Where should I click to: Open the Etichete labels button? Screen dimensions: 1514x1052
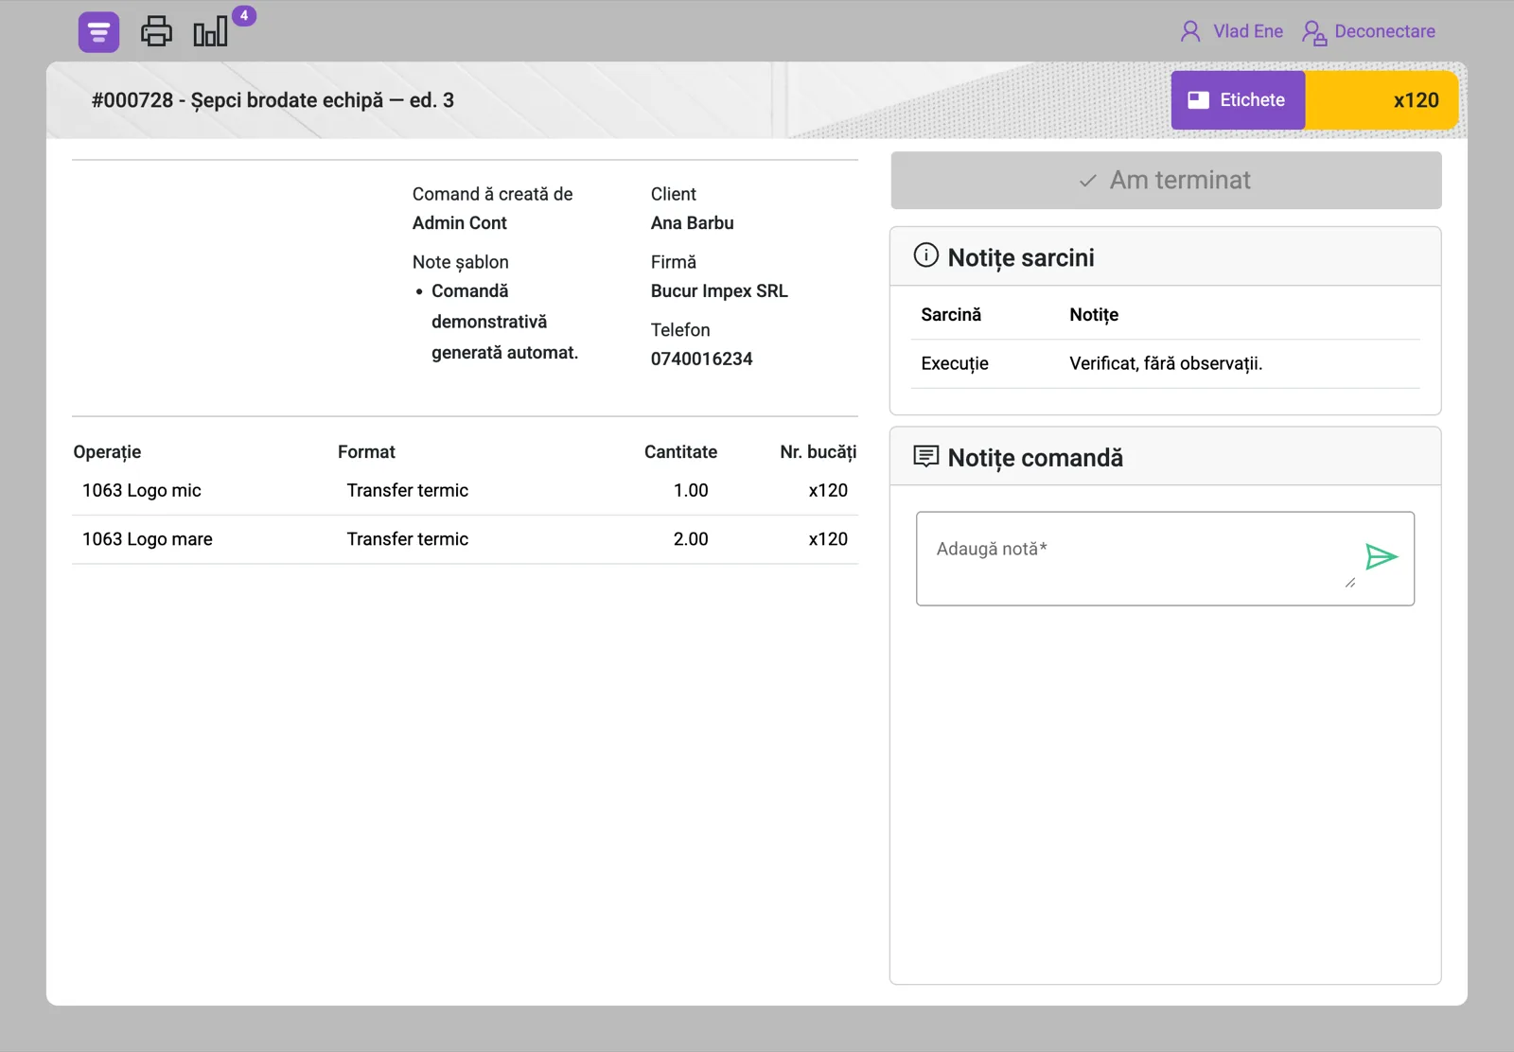1238,100
